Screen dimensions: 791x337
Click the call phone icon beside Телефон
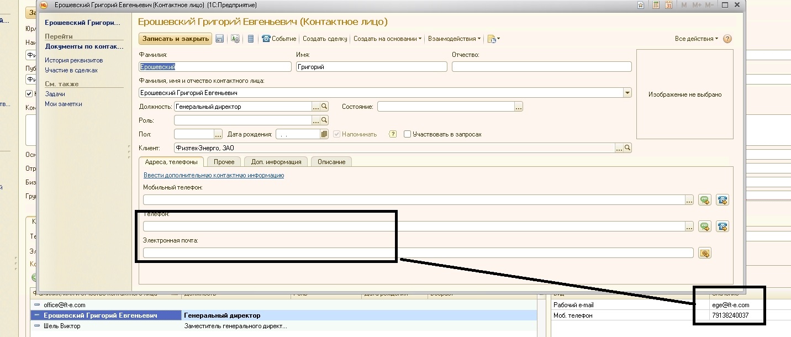723,227
